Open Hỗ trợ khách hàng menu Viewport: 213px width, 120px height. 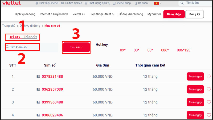(131, 14)
